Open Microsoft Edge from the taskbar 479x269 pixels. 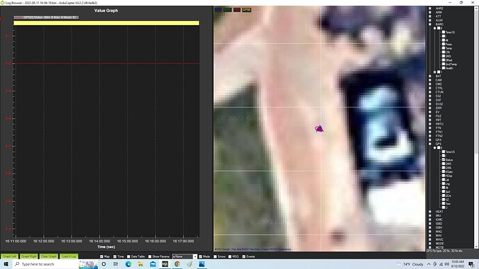(x=128, y=264)
